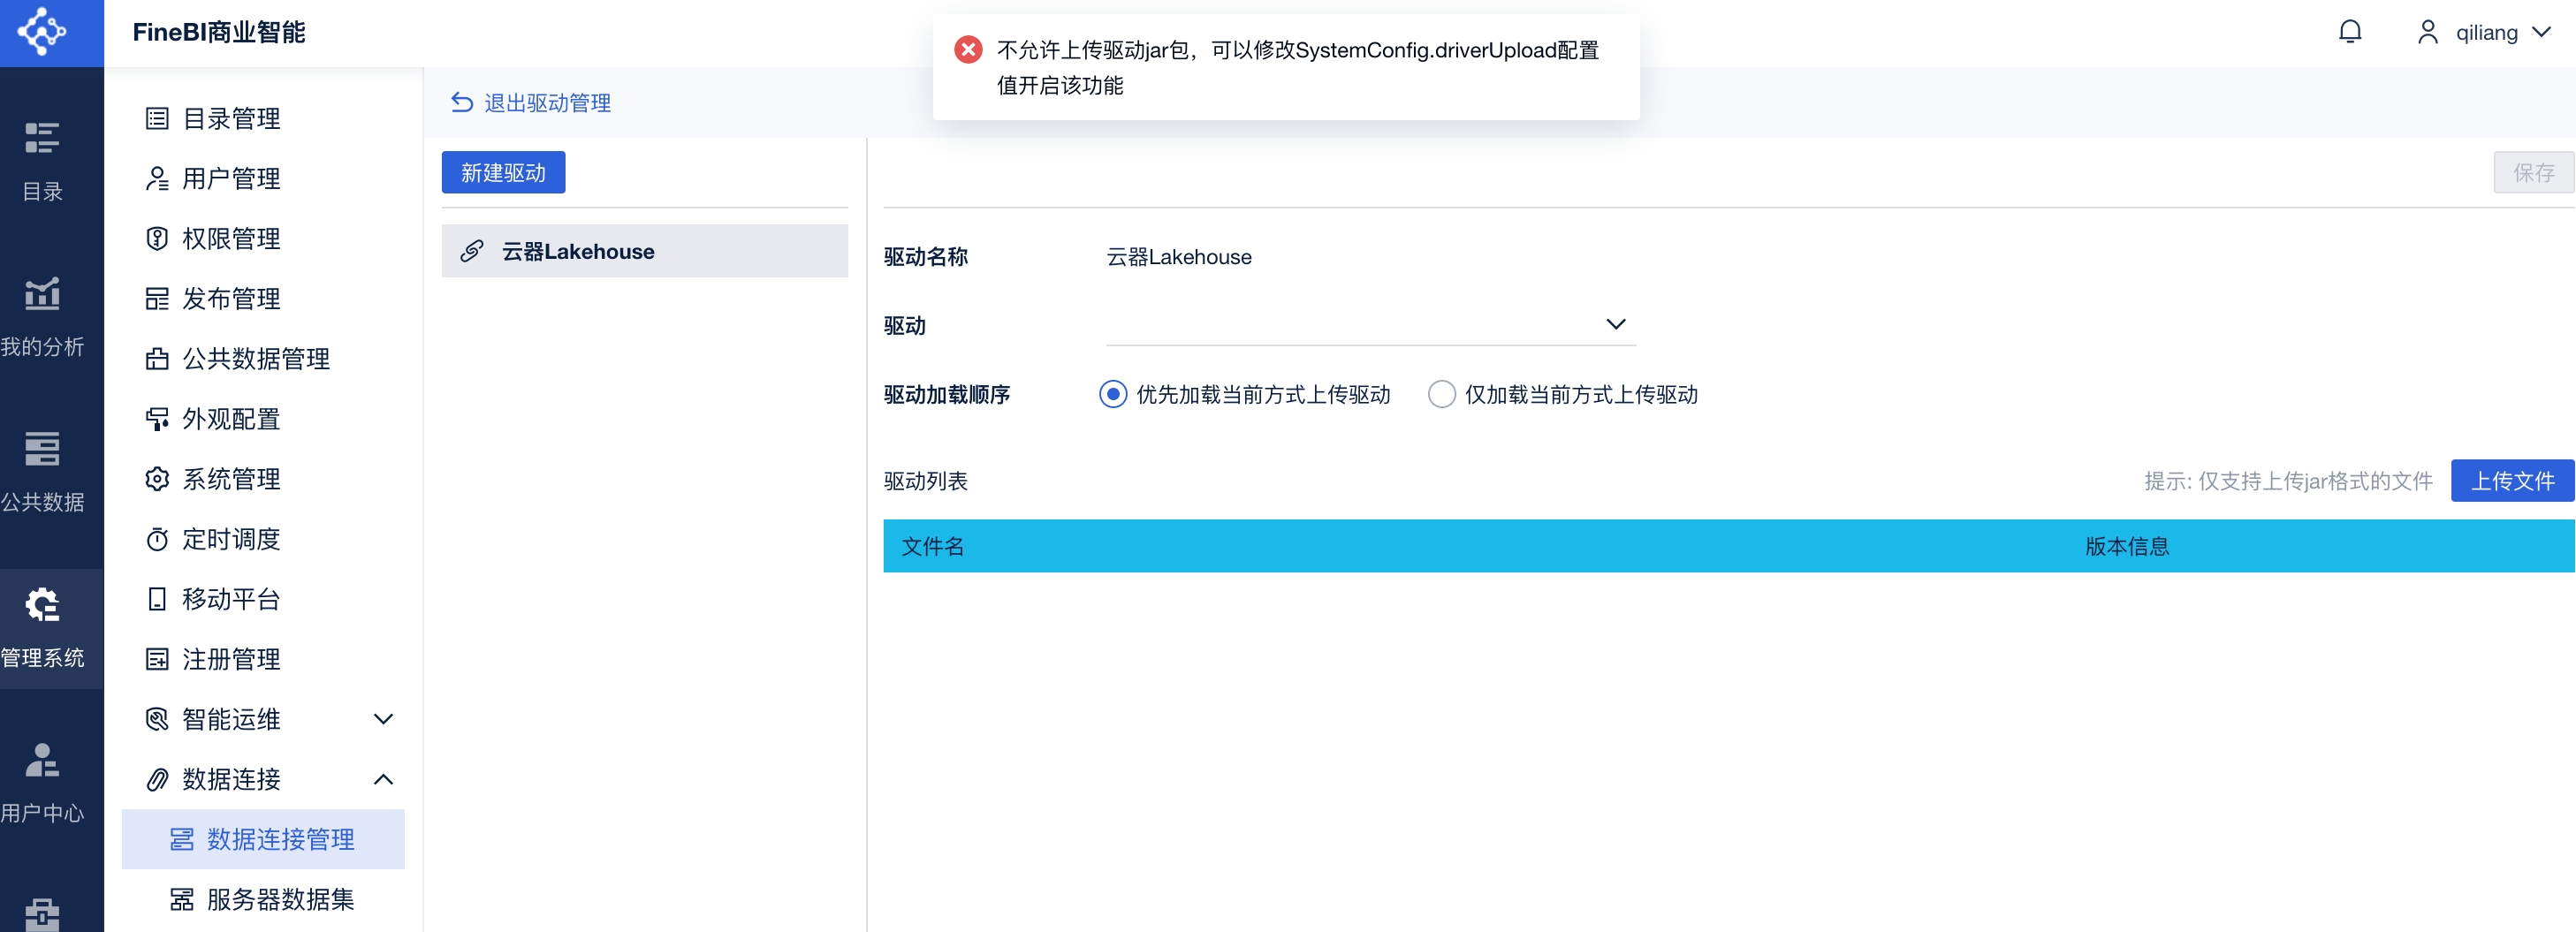Select 仅加载当前方式上传驱动 radio option

[x=1441, y=394]
